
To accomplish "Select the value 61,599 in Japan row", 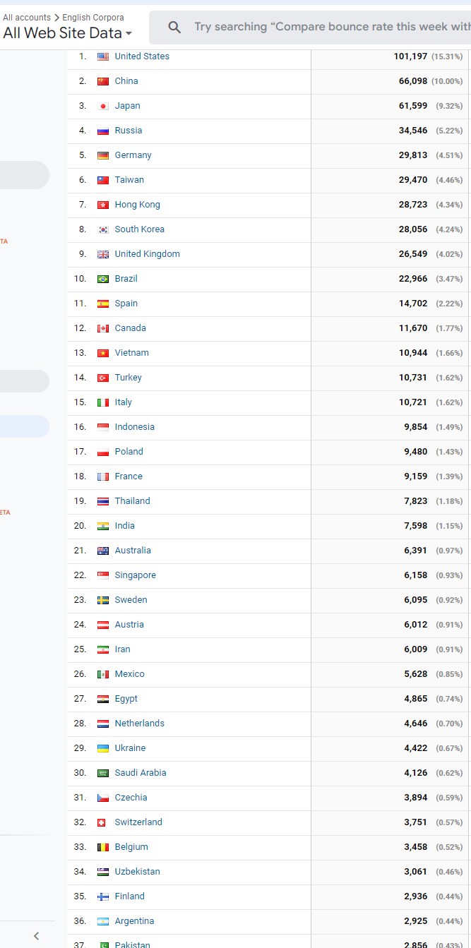I will [x=413, y=106].
